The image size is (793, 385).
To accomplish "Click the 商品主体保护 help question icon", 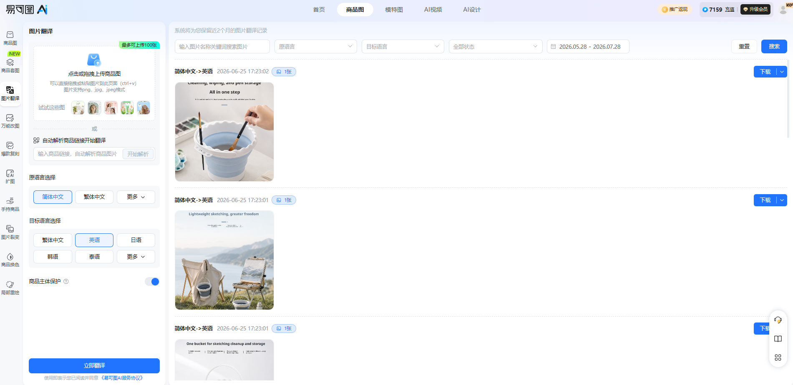I will (x=66, y=281).
